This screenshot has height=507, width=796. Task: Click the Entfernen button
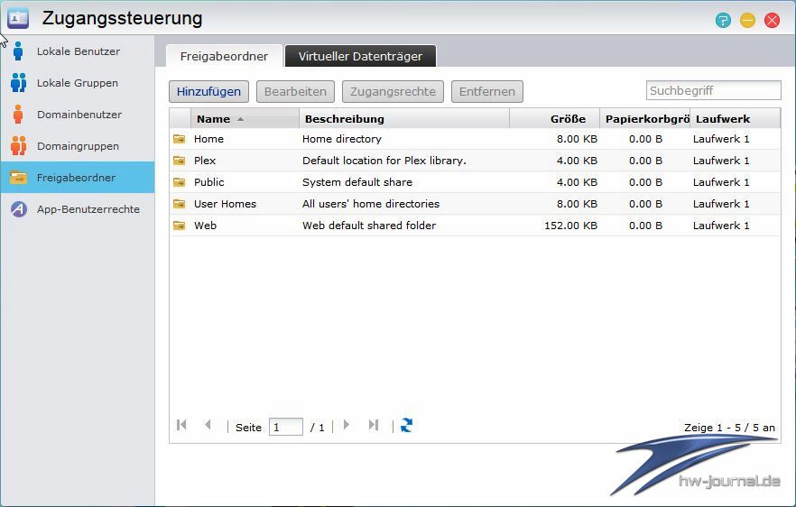(x=487, y=91)
